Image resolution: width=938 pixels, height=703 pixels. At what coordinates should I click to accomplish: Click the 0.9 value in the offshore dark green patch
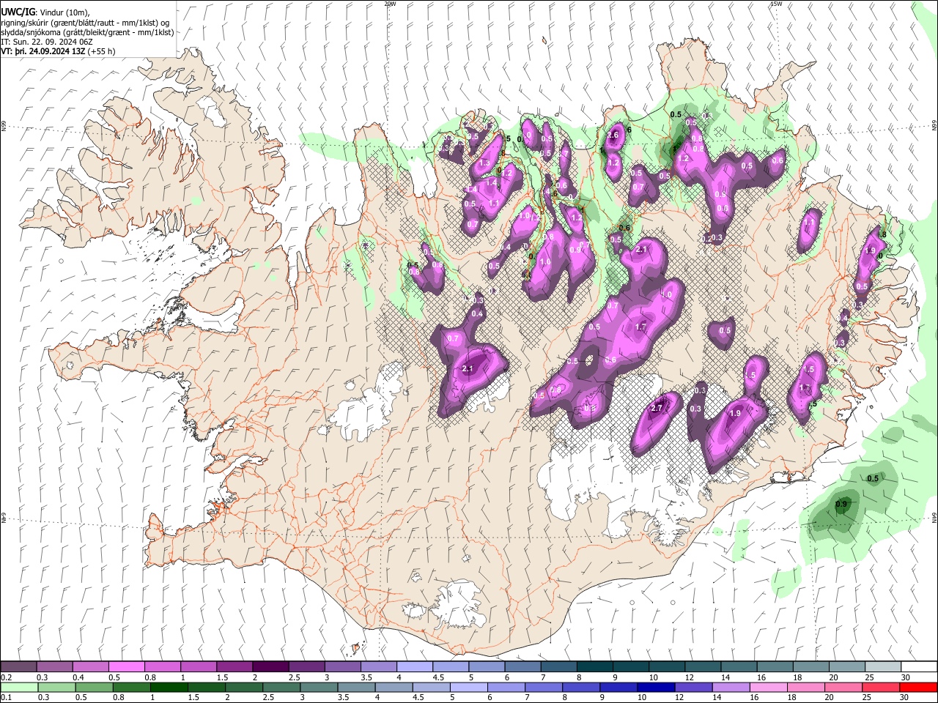click(841, 504)
